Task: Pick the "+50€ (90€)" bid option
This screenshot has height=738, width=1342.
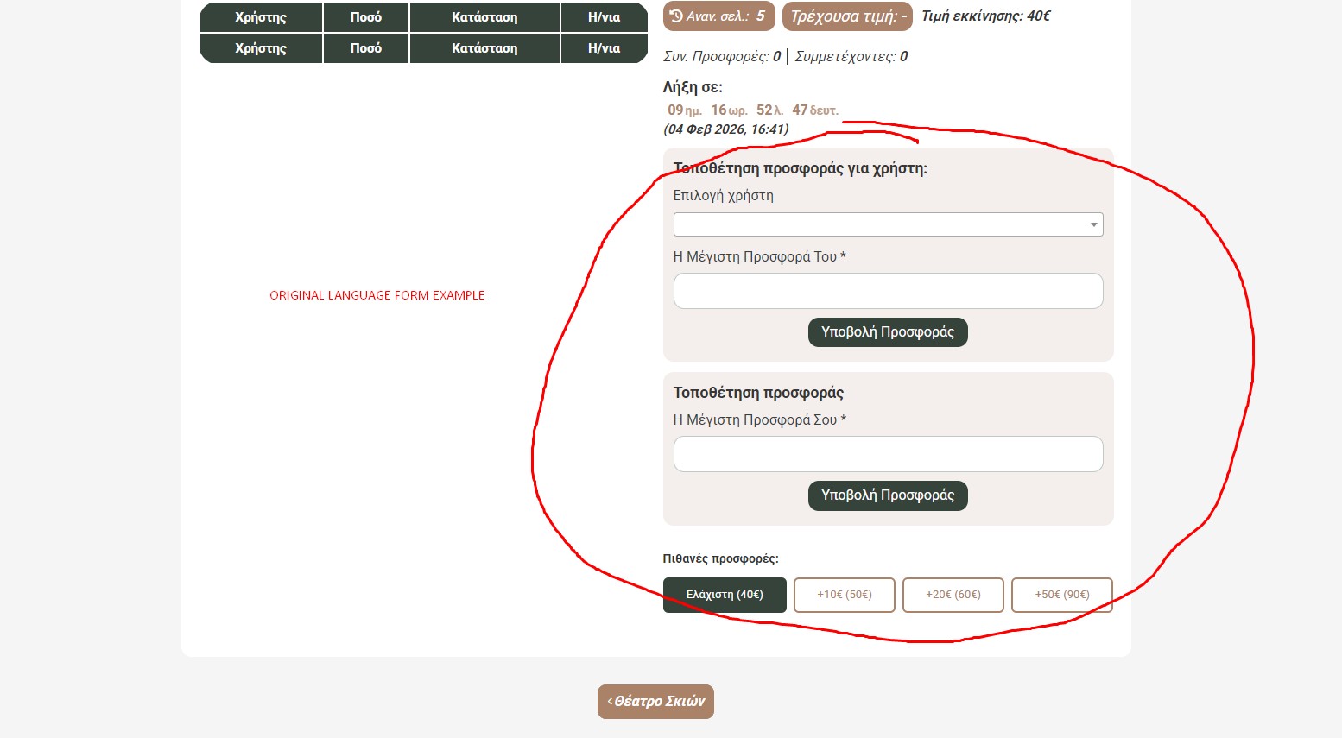Action: [1061, 595]
